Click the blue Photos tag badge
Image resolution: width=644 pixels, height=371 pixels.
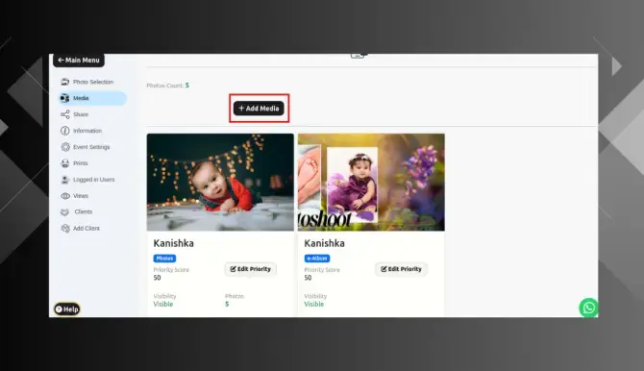[x=164, y=259]
